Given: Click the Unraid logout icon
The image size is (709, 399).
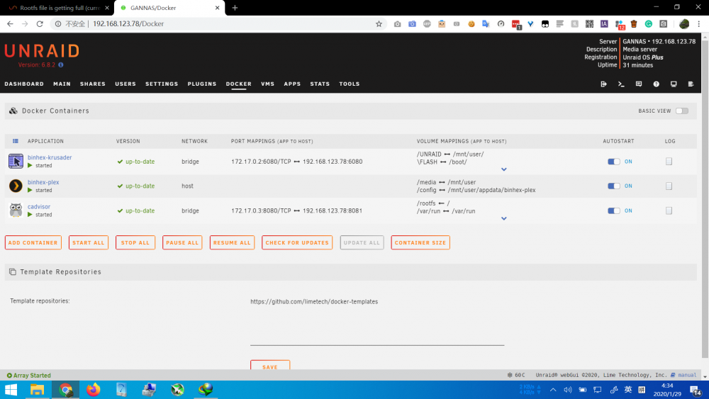Looking at the screenshot, I should coord(603,84).
